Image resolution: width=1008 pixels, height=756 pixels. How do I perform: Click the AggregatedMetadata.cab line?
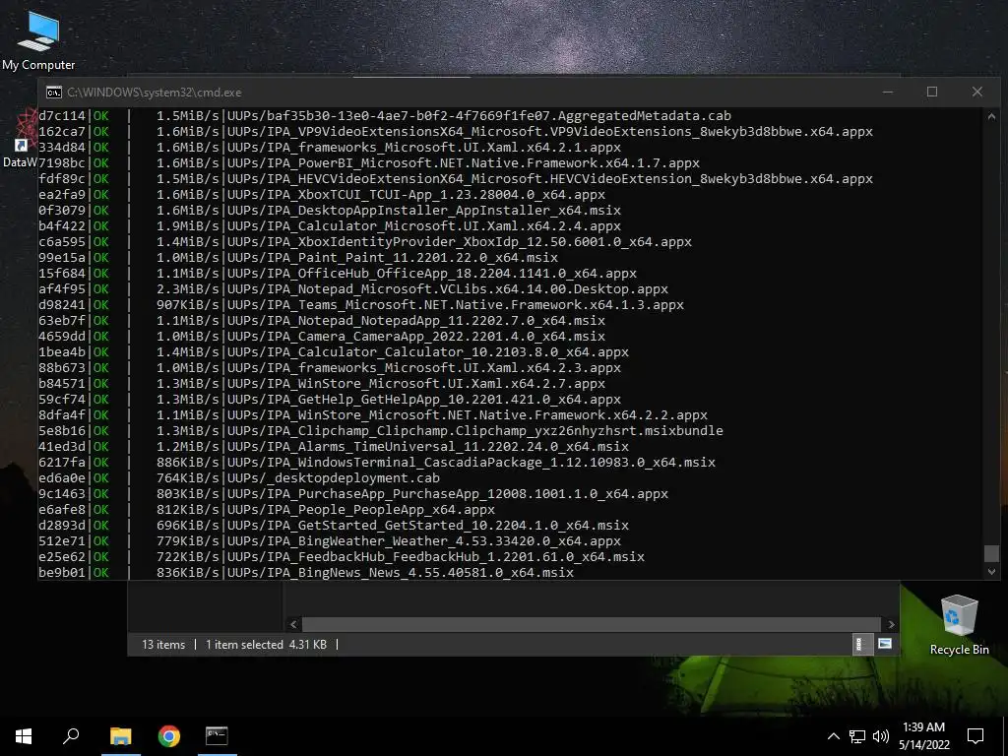(385, 116)
